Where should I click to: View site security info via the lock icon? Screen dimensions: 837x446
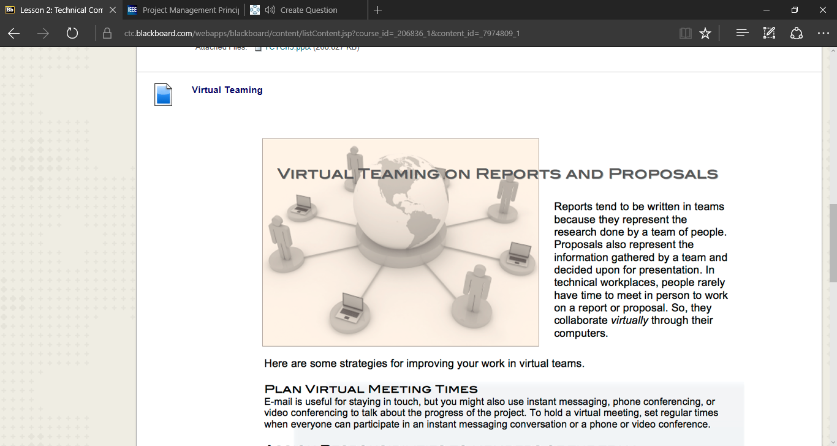coord(107,33)
